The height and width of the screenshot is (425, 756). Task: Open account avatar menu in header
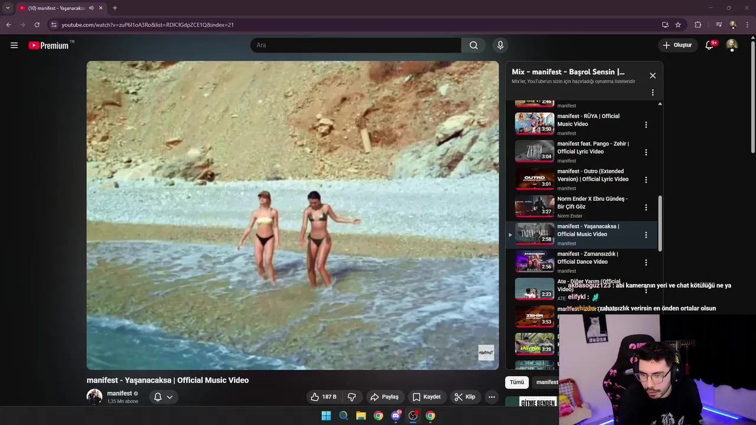tap(732, 45)
